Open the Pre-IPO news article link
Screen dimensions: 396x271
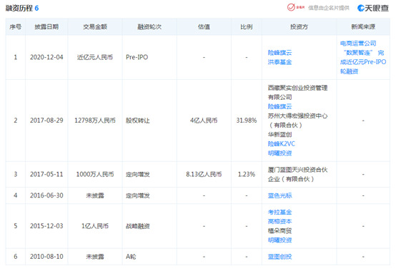(363, 58)
